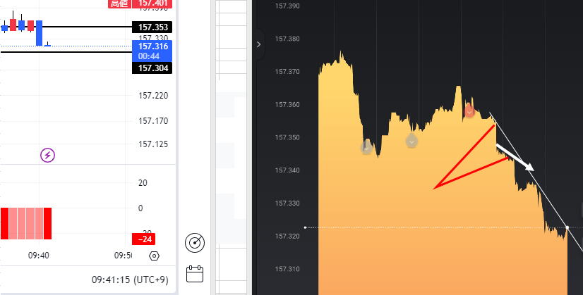Click the purple lightning bolt icon
The height and width of the screenshot is (295, 583).
click(47, 155)
